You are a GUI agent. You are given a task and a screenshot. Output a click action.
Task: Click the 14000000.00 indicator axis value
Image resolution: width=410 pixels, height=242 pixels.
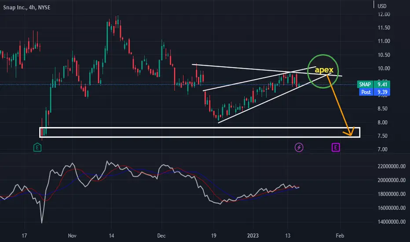click(x=392, y=222)
